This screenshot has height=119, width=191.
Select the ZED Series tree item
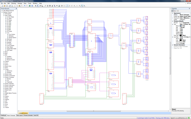point(9,50)
